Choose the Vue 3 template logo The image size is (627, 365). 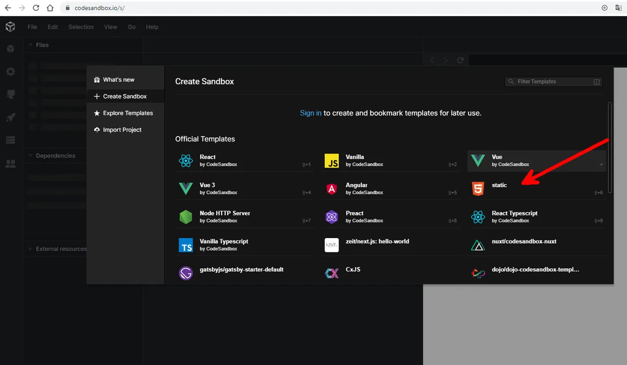pos(186,189)
